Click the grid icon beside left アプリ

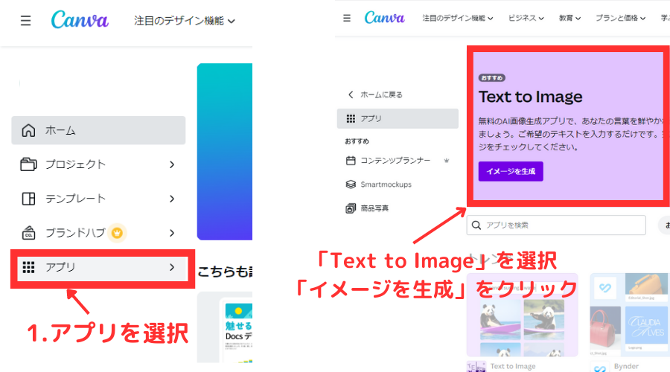click(28, 267)
